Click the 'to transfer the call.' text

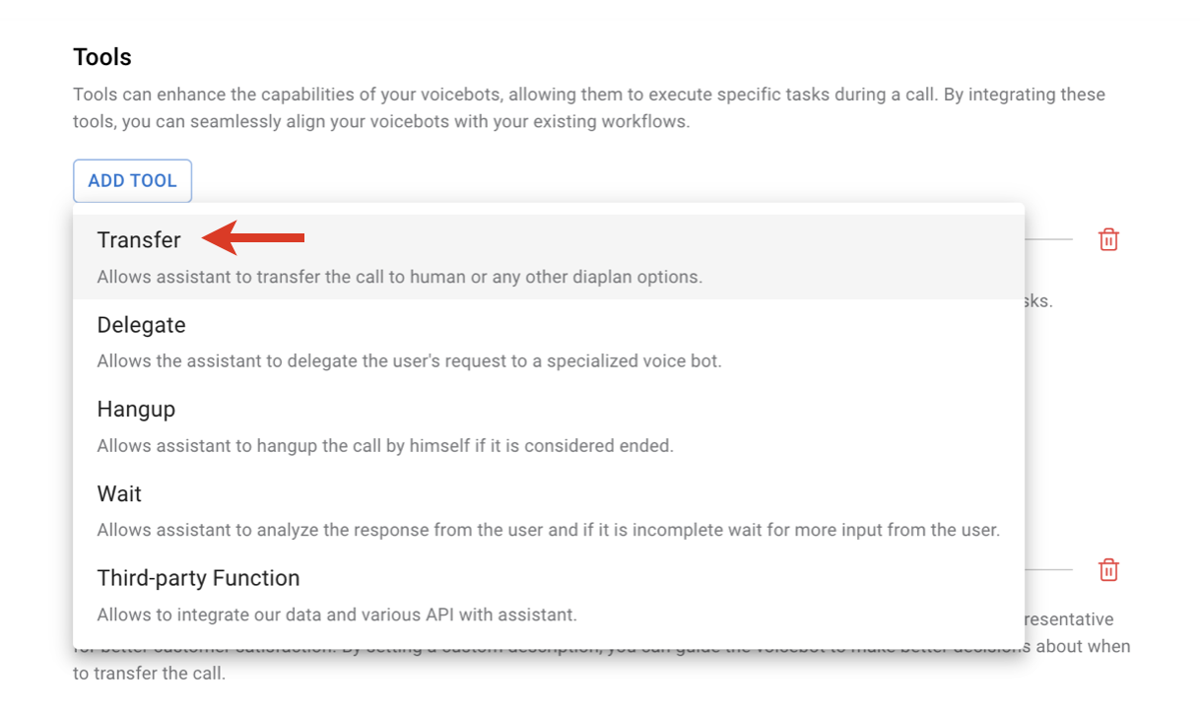click(149, 676)
